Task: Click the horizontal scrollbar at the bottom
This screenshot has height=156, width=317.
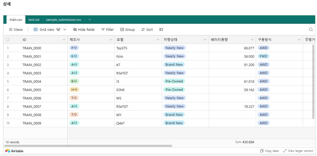Action: click(88, 146)
